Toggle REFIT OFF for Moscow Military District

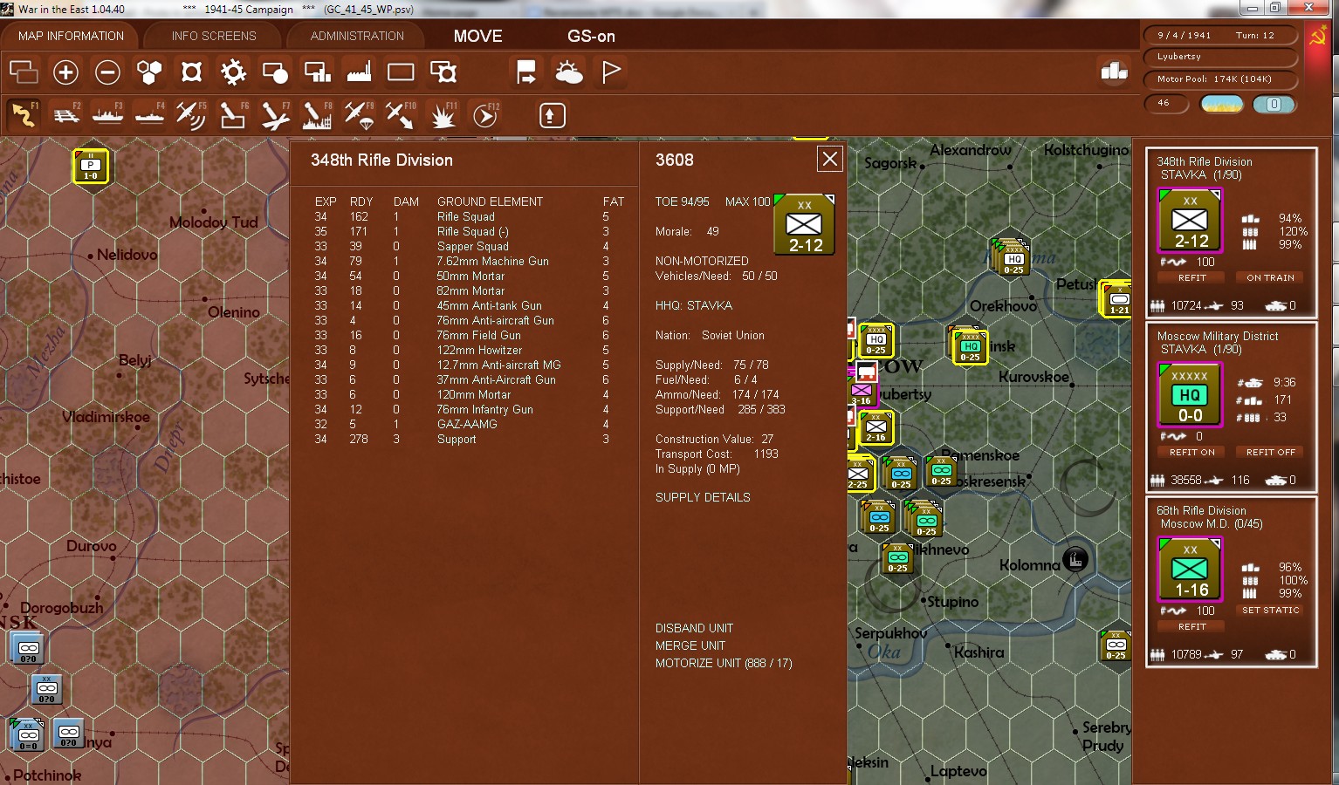(x=1270, y=452)
